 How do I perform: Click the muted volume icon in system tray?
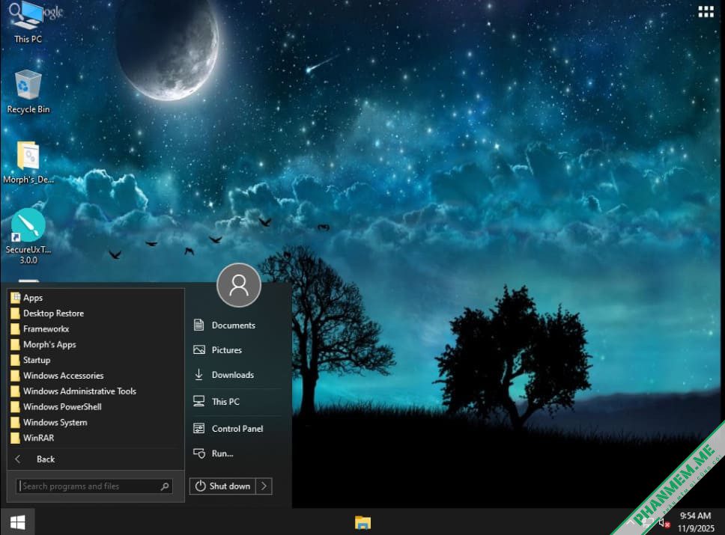(x=664, y=522)
